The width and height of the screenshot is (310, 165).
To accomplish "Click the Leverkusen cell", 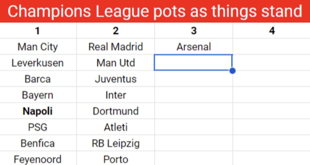I will [x=38, y=63].
